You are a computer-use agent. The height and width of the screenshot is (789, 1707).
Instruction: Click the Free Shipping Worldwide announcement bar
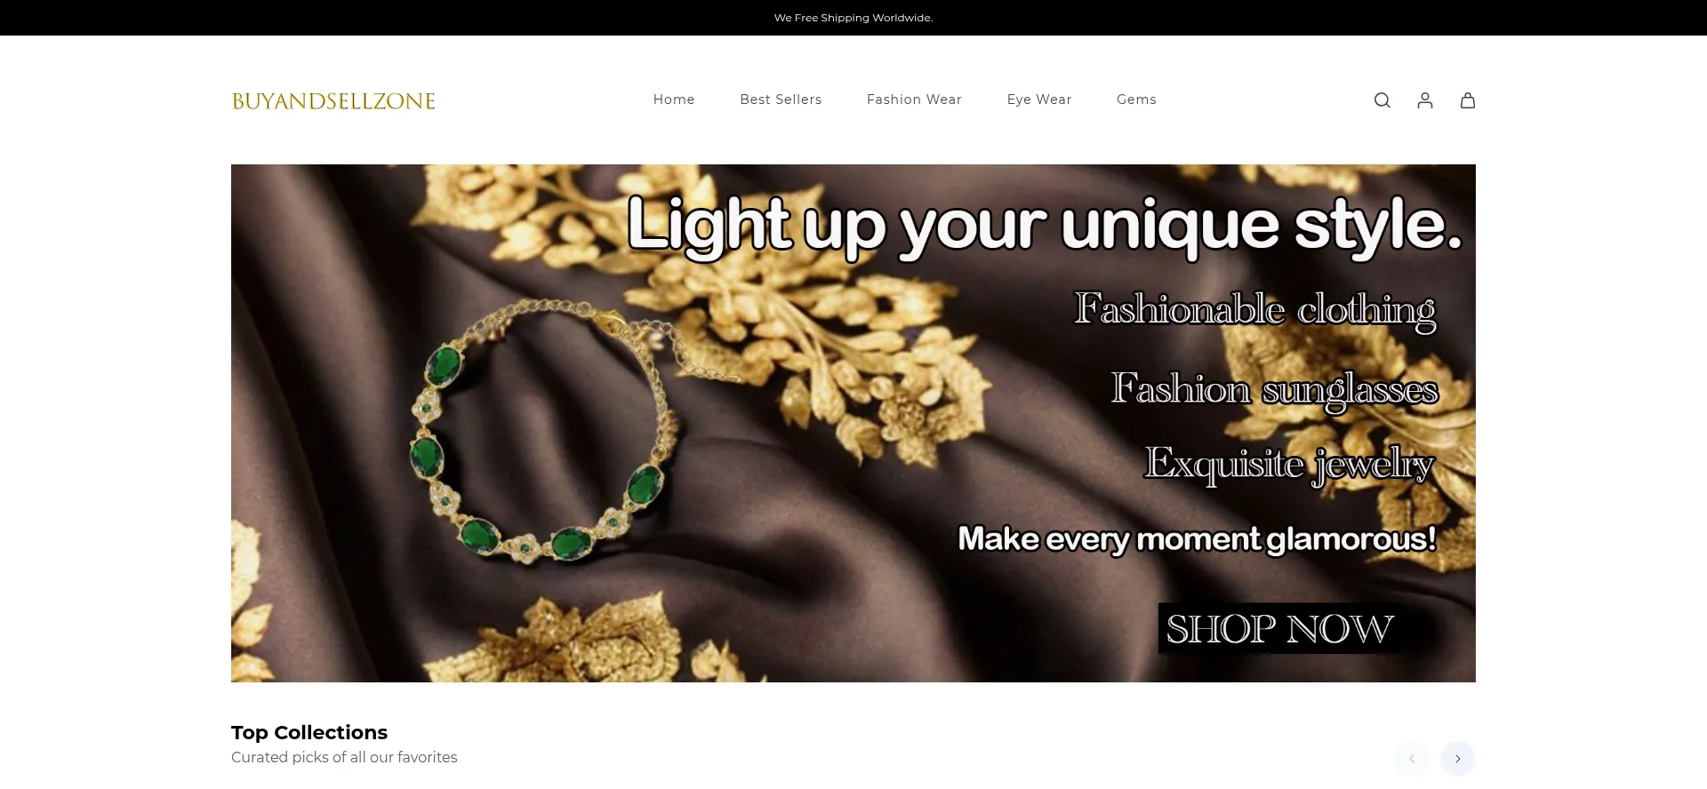pos(853,18)
